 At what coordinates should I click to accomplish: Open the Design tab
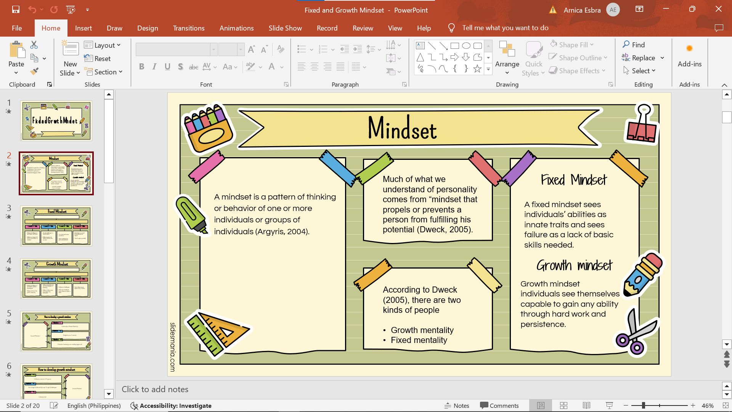pos(148,28)
